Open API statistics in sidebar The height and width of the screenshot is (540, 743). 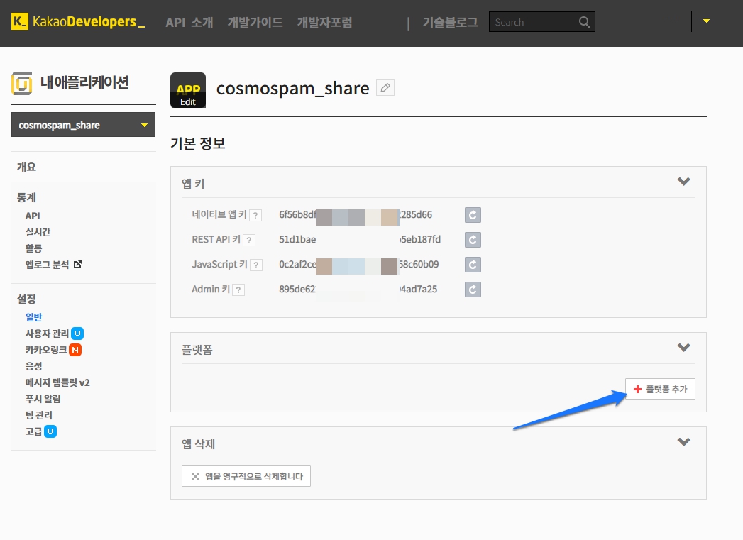[32, 216]
